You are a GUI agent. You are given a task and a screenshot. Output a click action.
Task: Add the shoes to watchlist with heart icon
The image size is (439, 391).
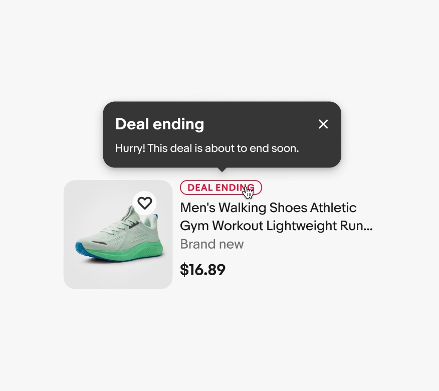click(144, 203)
